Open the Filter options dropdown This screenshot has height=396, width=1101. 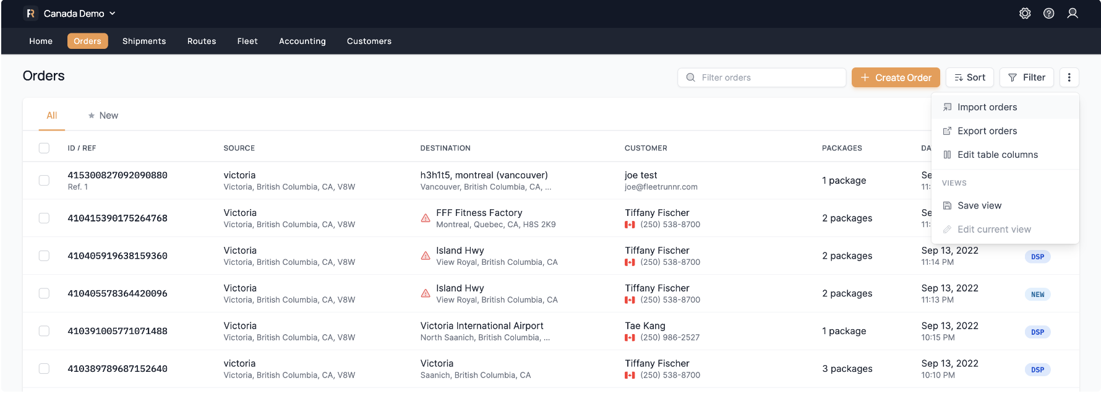tap(1026, 77)
